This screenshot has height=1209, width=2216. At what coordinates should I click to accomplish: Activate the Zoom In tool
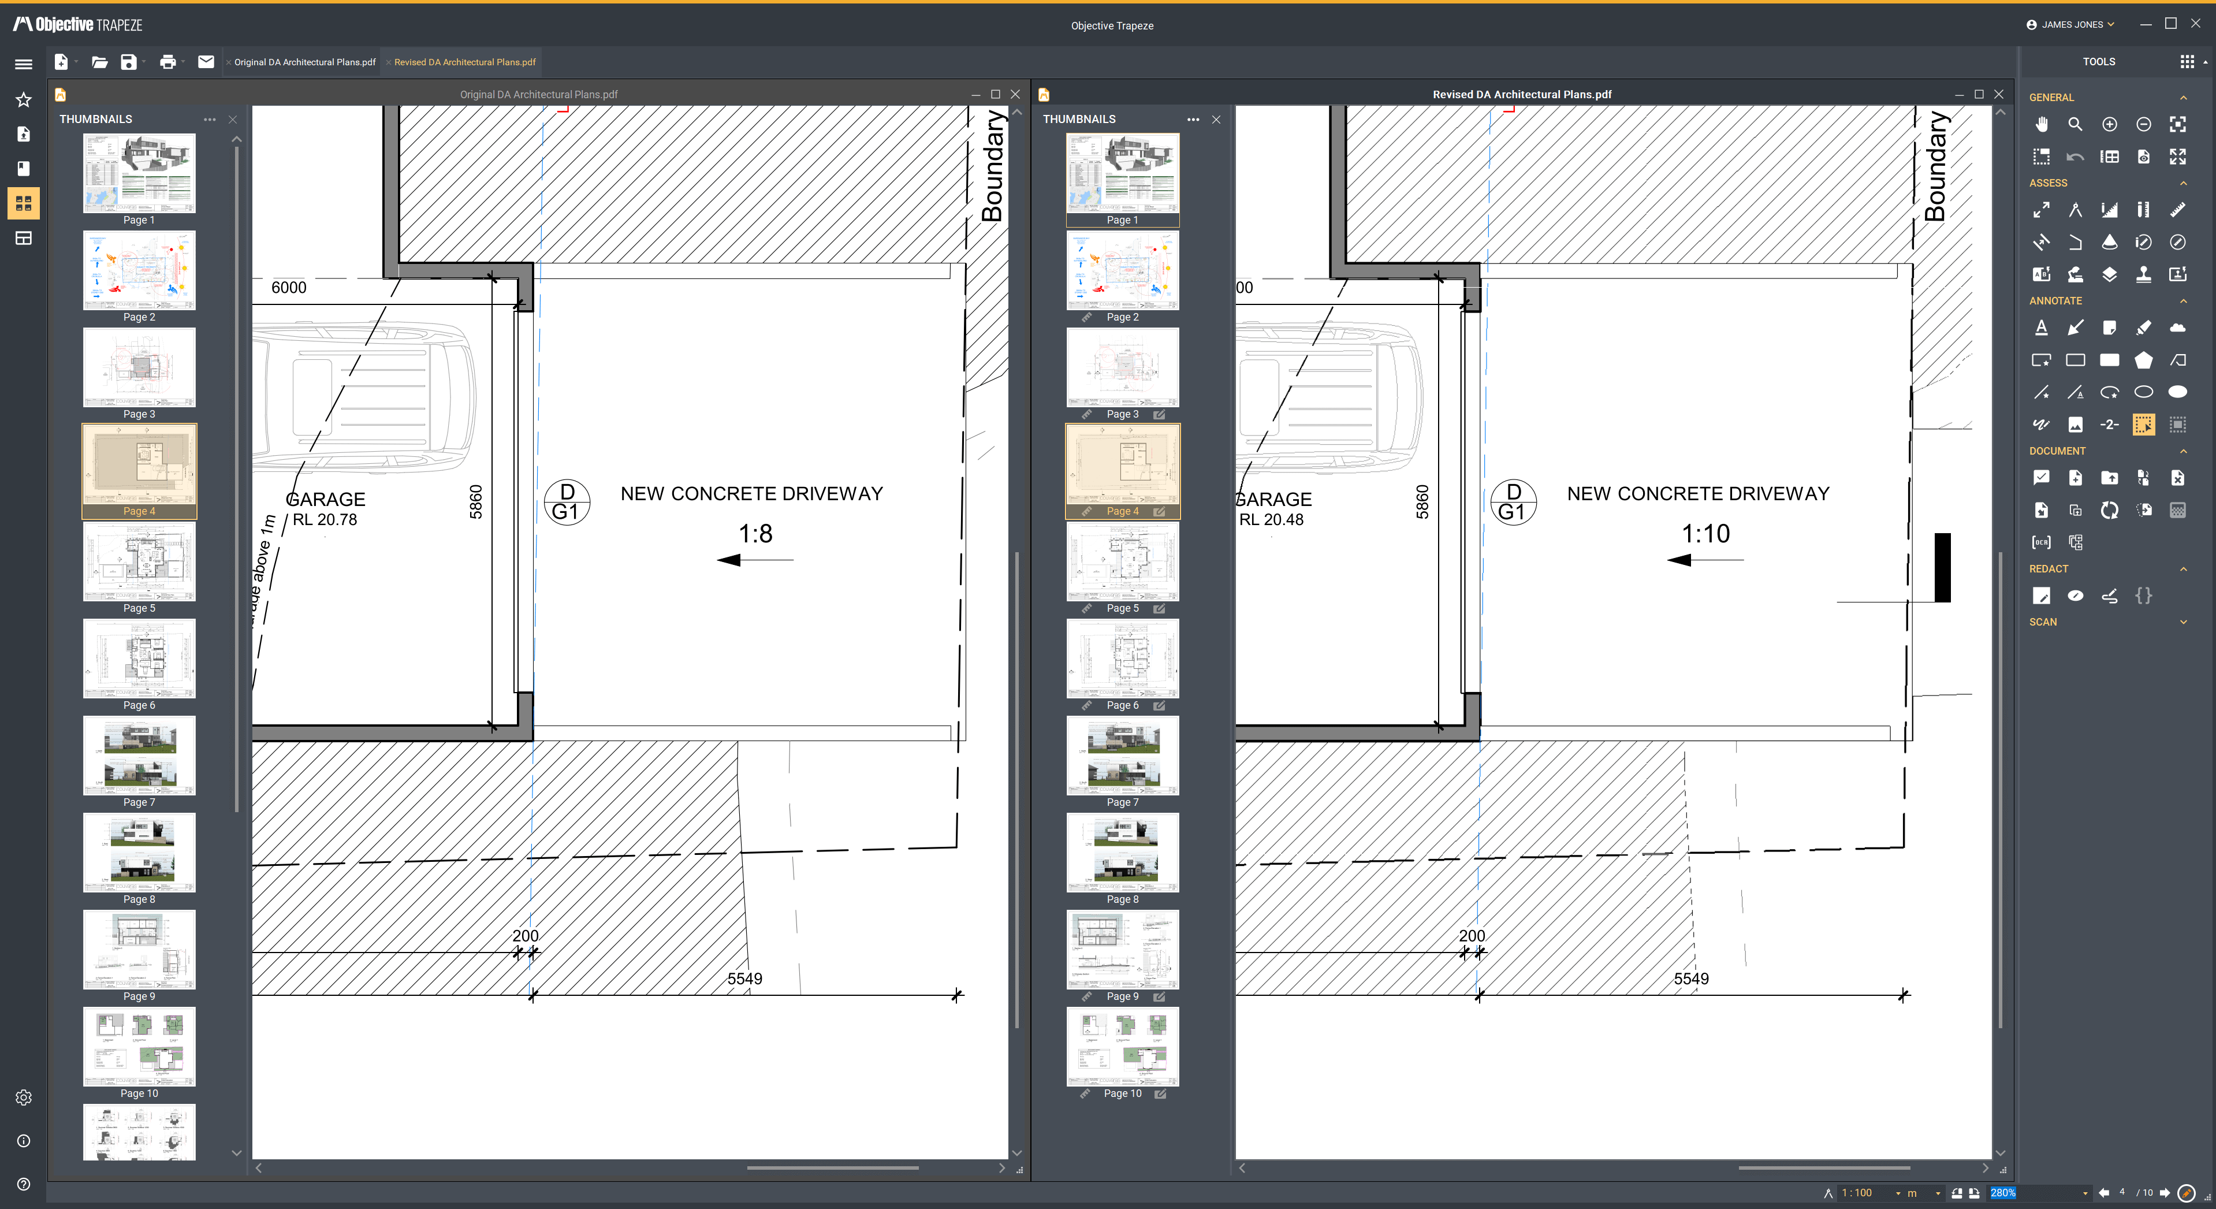coord(2109,124)
